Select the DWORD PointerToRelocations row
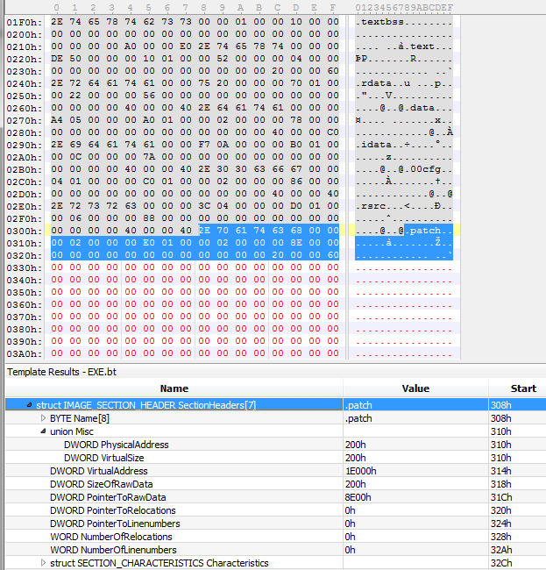546x570 pixels. [275, 510]
